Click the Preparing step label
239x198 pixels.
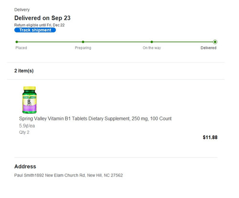coord(83,48)
